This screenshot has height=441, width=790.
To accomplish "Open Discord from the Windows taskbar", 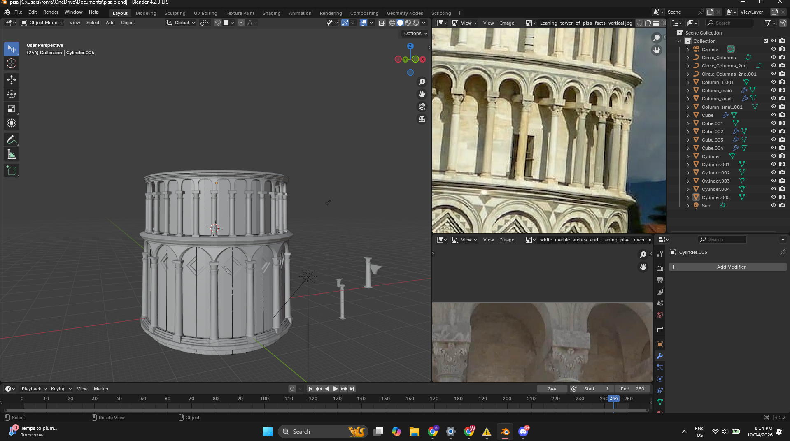I will (523, 432).
